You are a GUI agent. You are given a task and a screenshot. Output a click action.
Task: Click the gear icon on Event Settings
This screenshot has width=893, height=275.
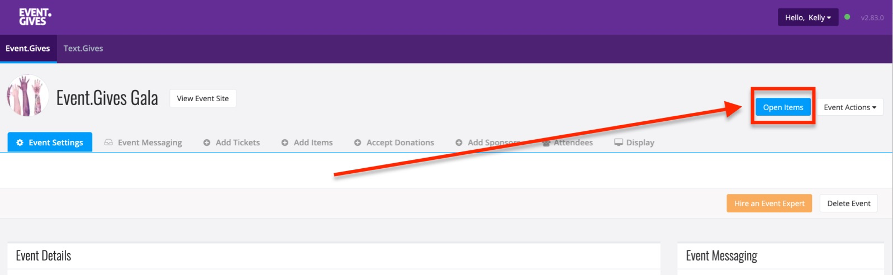pyautogui.click(x=20, y=143)
